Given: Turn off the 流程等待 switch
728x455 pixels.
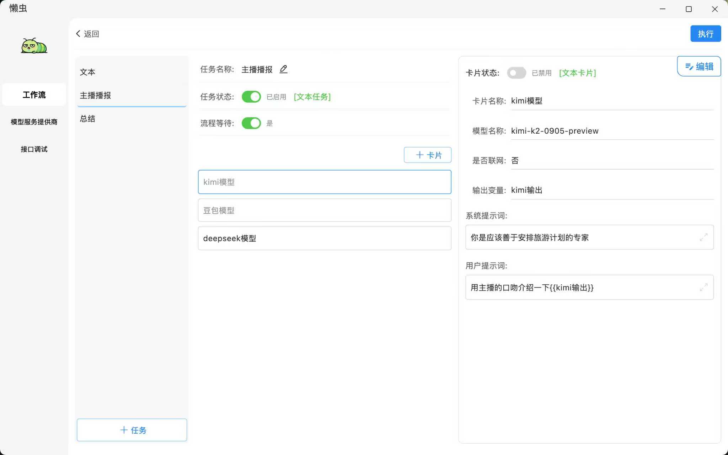Looking at the screenshot, I should point(251,123).
